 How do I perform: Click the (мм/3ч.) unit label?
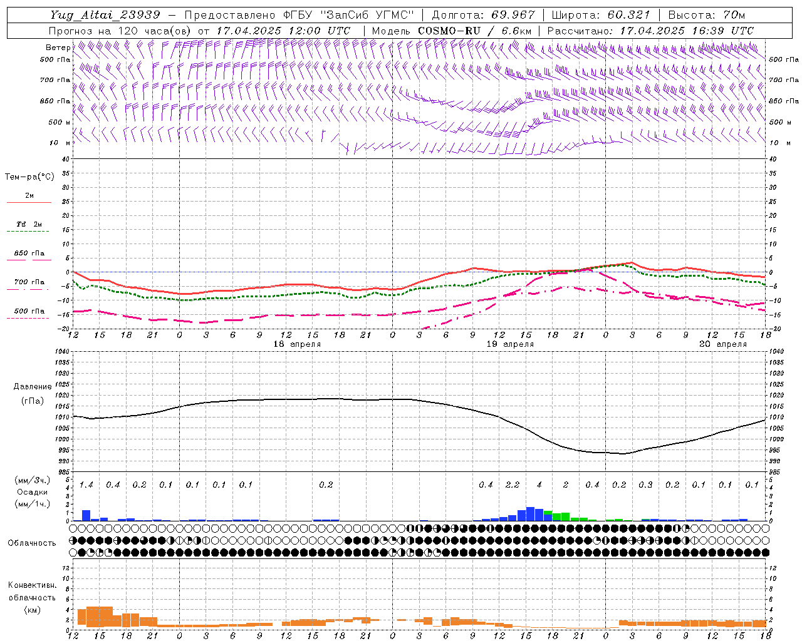coord(33,480)
